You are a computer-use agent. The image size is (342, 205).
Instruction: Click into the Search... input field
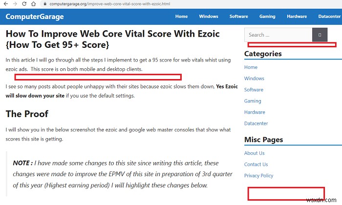(x=278, y=35)
